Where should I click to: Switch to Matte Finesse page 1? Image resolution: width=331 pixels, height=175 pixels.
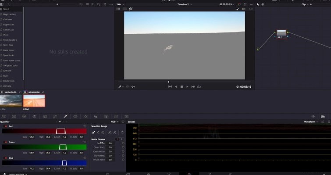(x=117, y=139)
